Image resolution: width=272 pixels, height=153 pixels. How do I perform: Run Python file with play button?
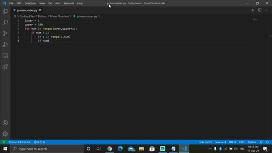point(253,10)
